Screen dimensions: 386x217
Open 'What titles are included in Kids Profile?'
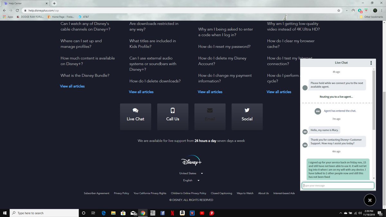tap(153, 44)
